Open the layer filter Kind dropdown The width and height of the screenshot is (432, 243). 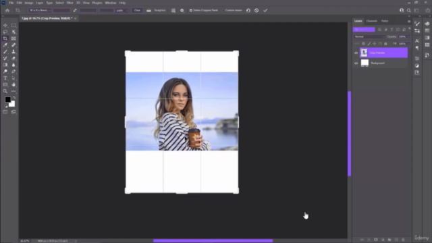(364, 30)
